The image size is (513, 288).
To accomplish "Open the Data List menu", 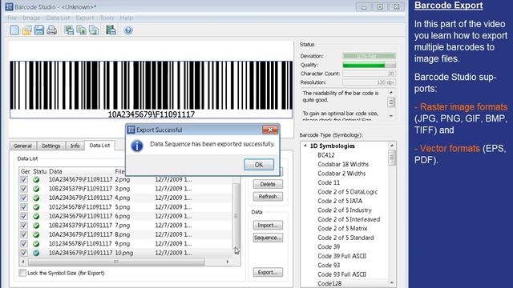I will pyautogui.click(x=58, y=18).
